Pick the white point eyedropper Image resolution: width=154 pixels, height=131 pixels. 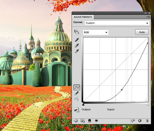[77, 51]
